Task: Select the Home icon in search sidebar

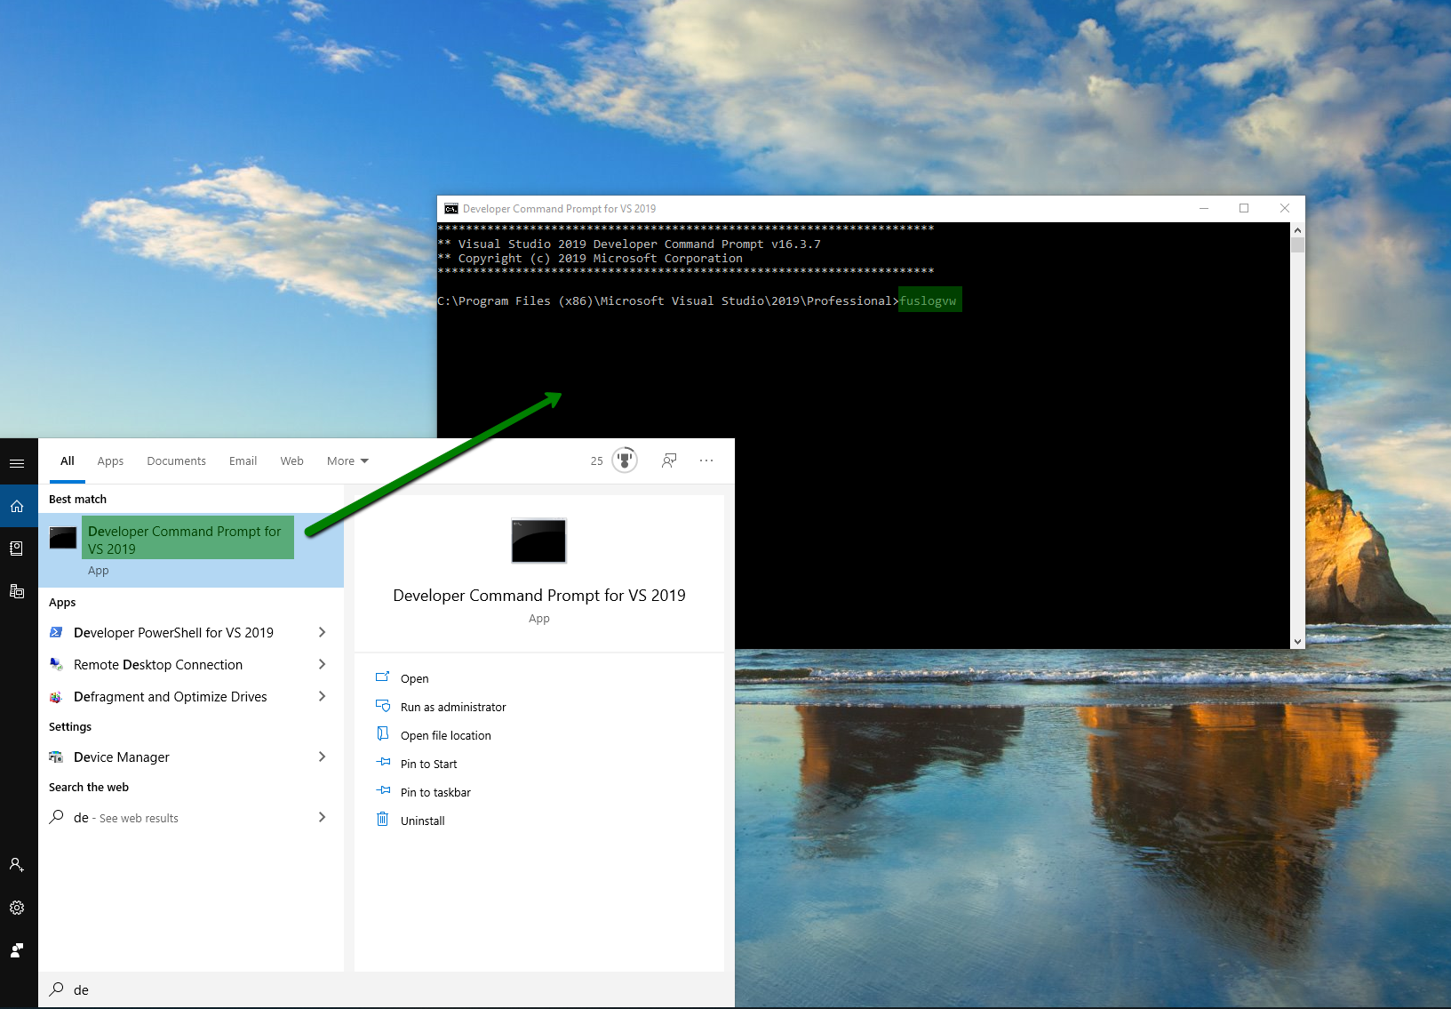Action: [18, 506]
